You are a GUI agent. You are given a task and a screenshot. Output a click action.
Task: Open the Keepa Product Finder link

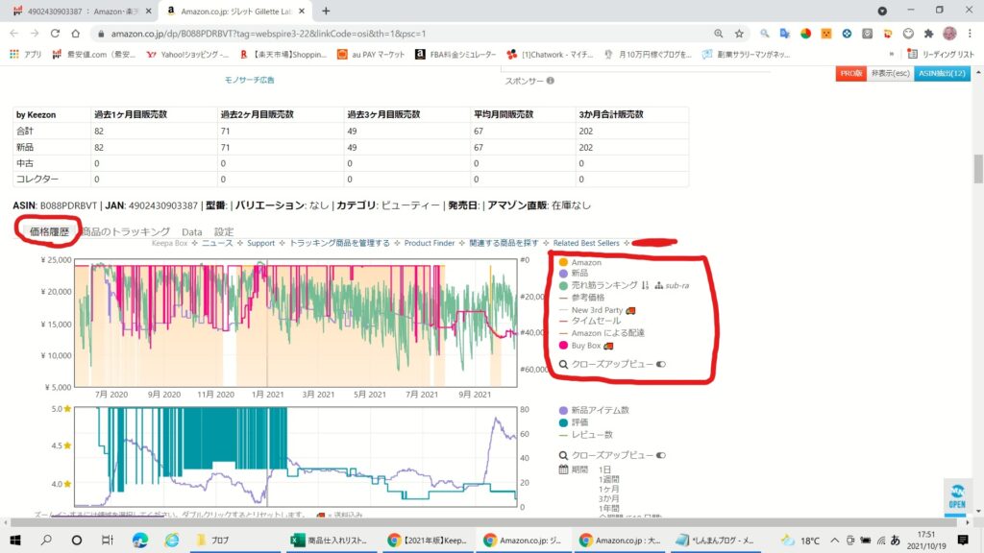430,243
